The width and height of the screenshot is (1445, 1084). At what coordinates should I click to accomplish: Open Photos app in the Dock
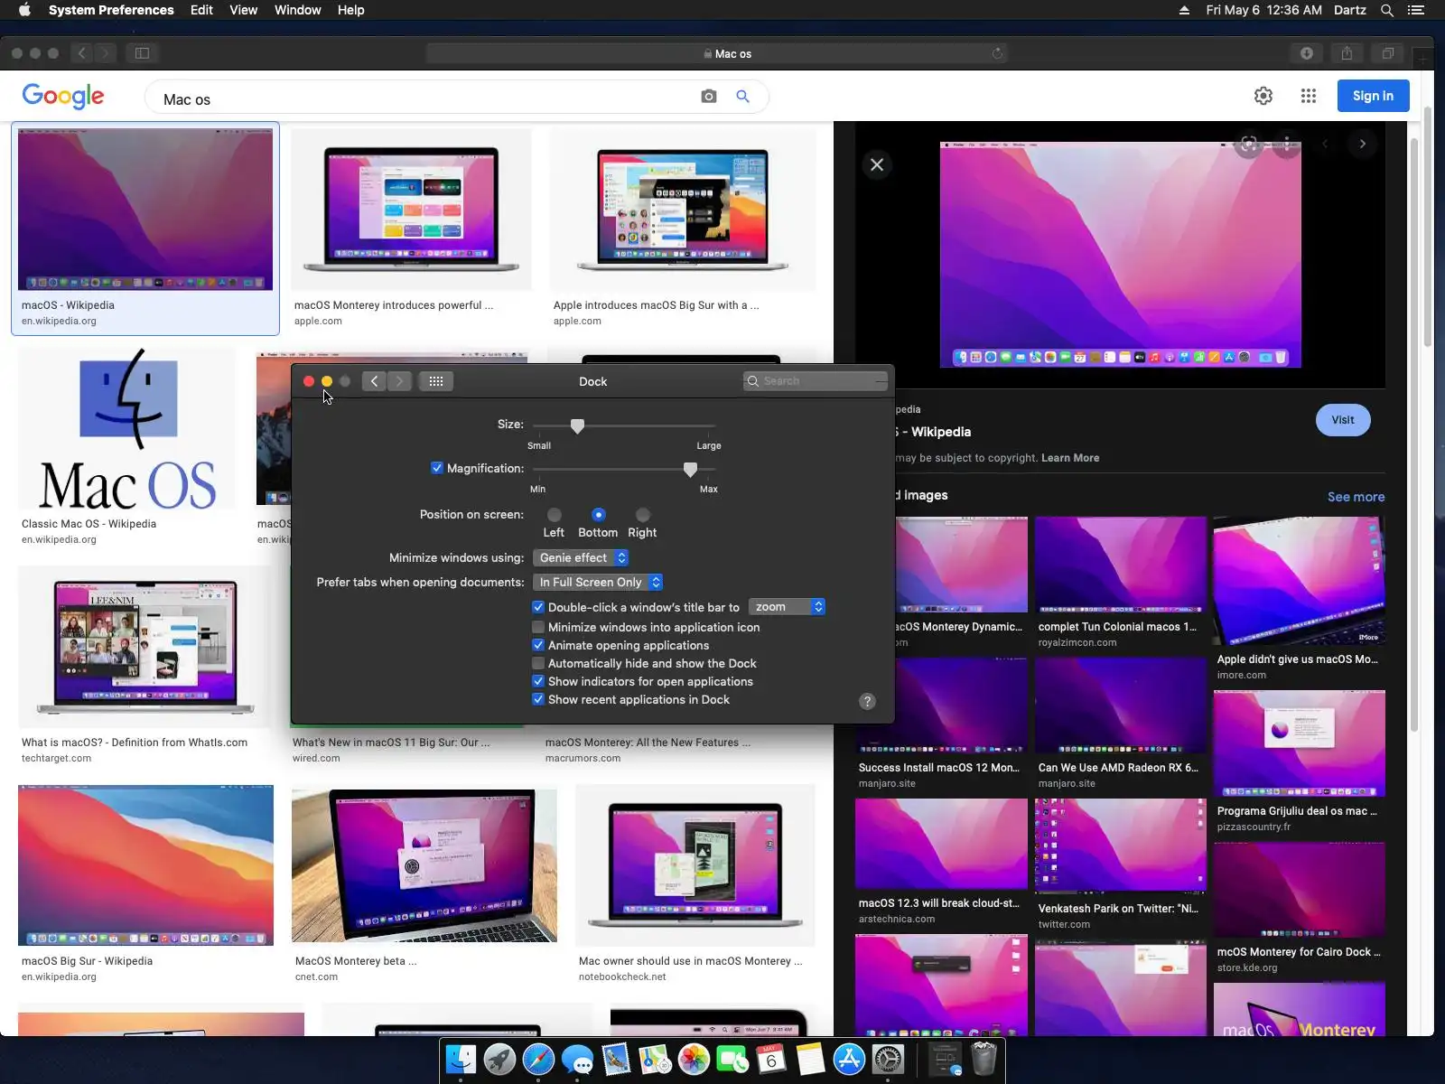(695, 1059)
